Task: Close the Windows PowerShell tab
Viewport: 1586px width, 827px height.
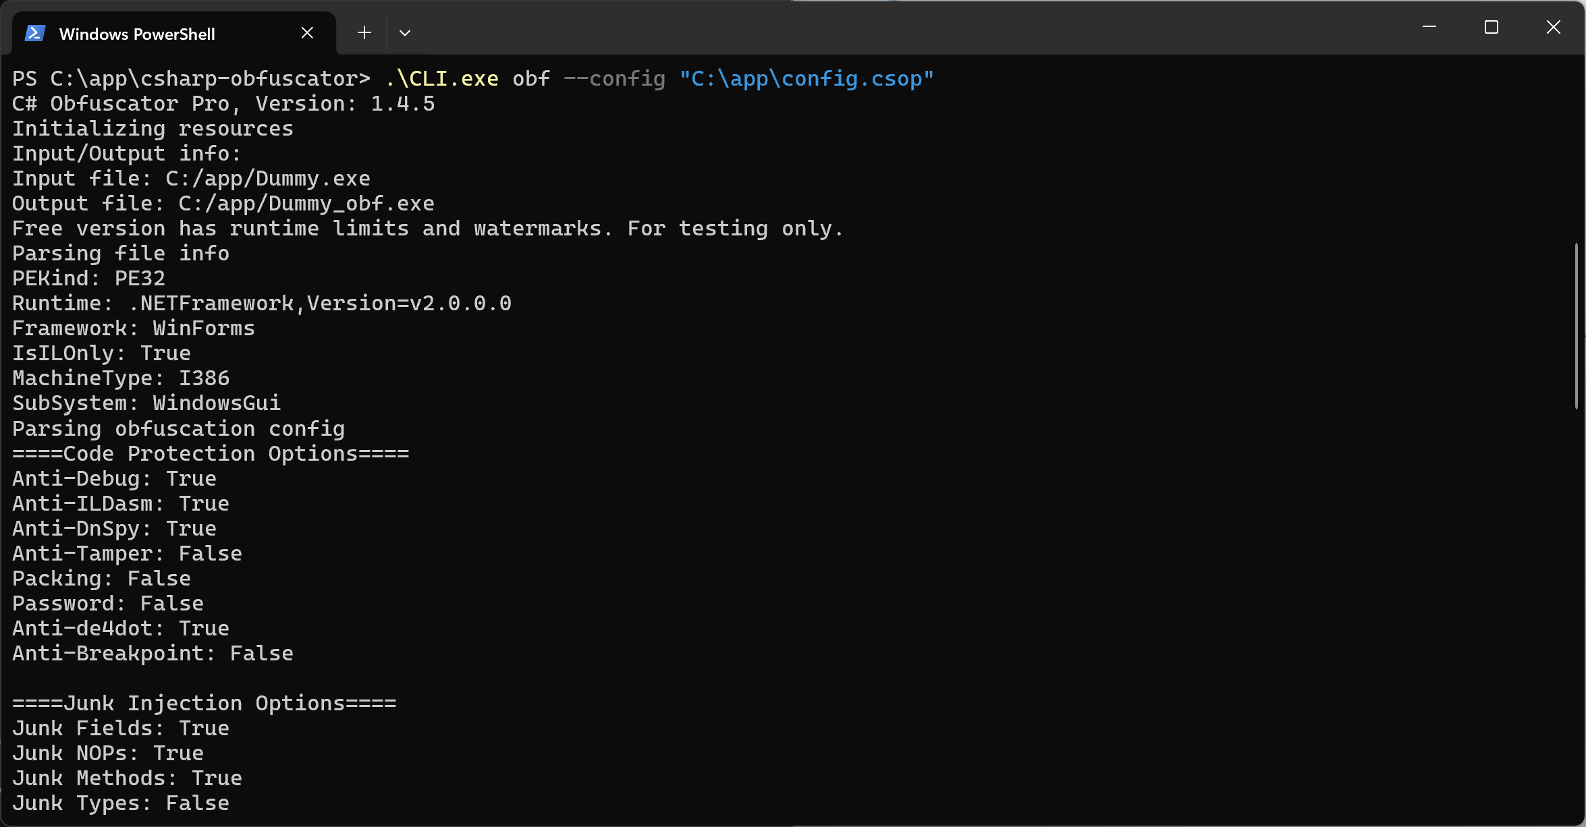Action: coord(308,32)
